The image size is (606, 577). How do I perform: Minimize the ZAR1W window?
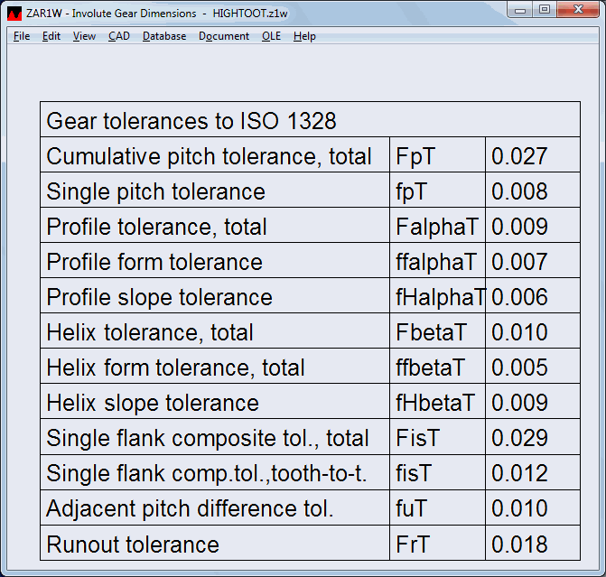tap(521, 10)
